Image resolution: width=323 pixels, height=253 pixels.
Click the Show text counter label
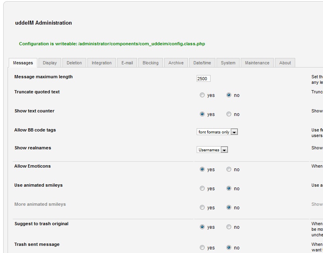click(x=35, y=111)
